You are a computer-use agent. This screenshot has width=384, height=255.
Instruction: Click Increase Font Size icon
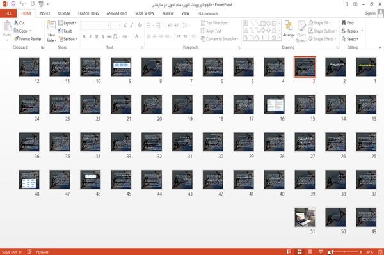point(125,26)
